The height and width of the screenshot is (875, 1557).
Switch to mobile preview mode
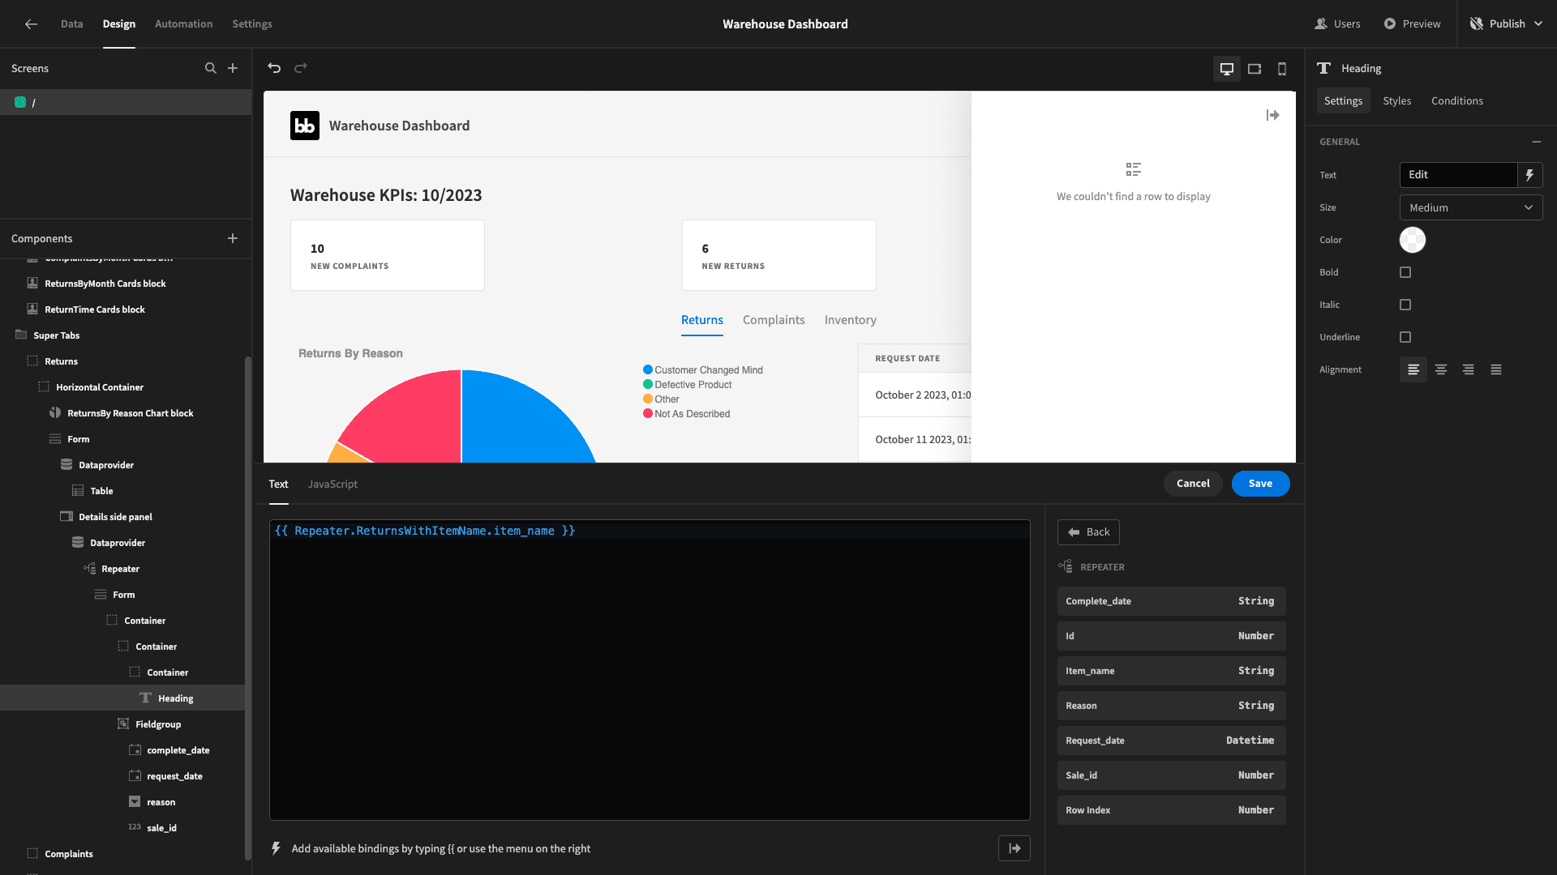1282,69
